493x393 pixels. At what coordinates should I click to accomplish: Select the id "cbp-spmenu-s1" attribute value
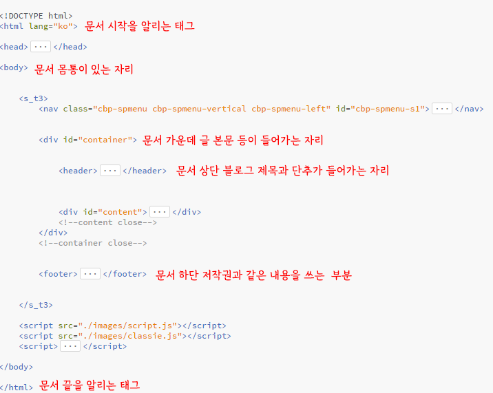click(x=388, y=109)
